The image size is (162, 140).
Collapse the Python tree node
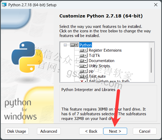pos(65,45)
